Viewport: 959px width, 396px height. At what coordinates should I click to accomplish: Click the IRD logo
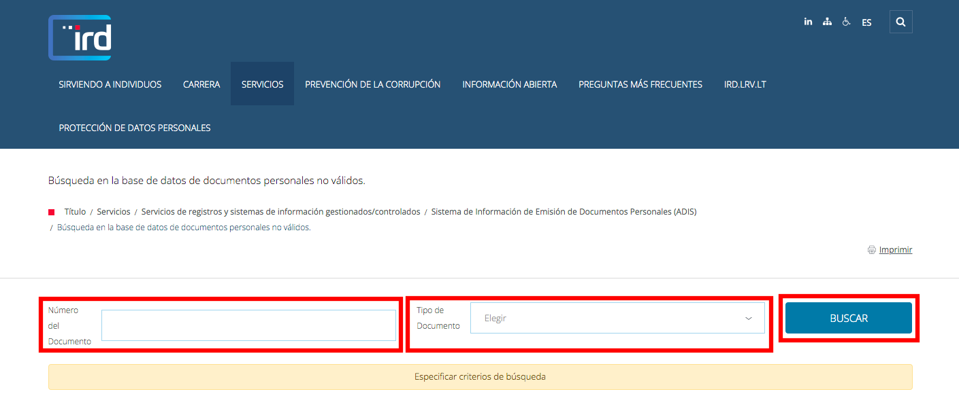pyautogui.click(x=80, y=38)
